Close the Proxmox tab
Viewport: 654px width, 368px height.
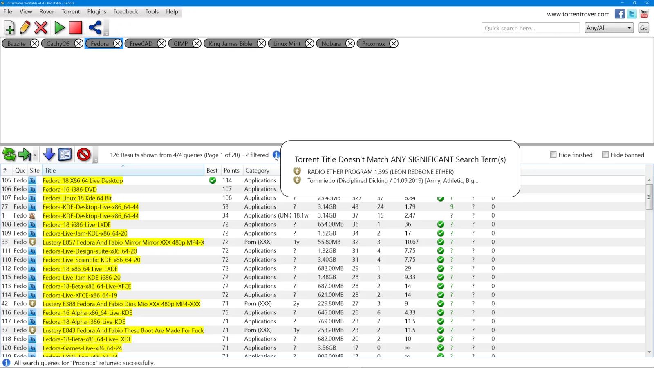tap(394, 43)
